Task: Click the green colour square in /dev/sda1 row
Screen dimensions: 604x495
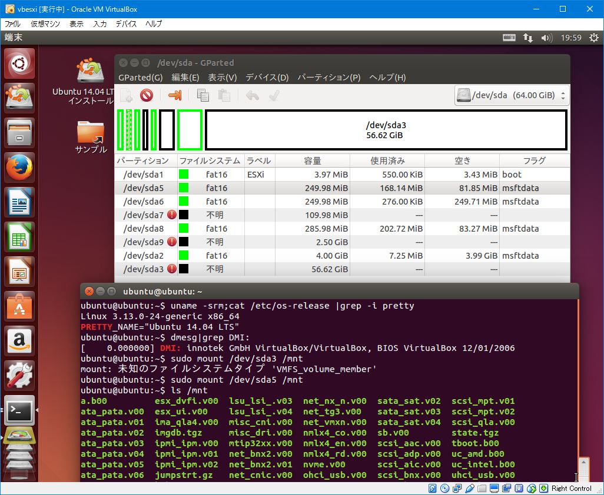Action: (x=184, y=174)
